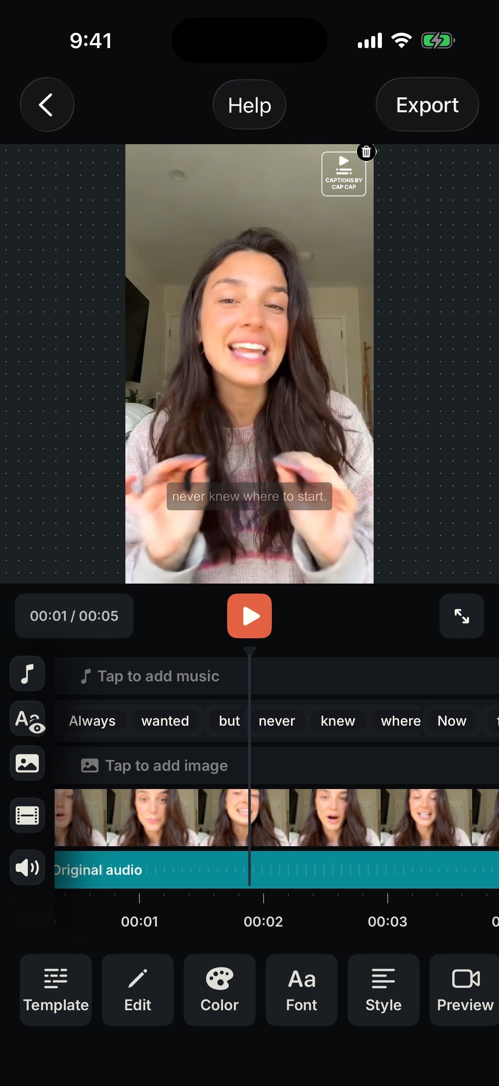Tap the battery indicator in status bar
Image resolution: width=499 pixels, height=1086 pixels.
pos(438,41)
